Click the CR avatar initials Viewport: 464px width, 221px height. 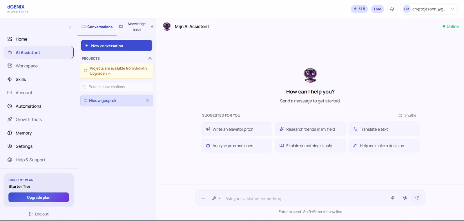coord(407,9)
